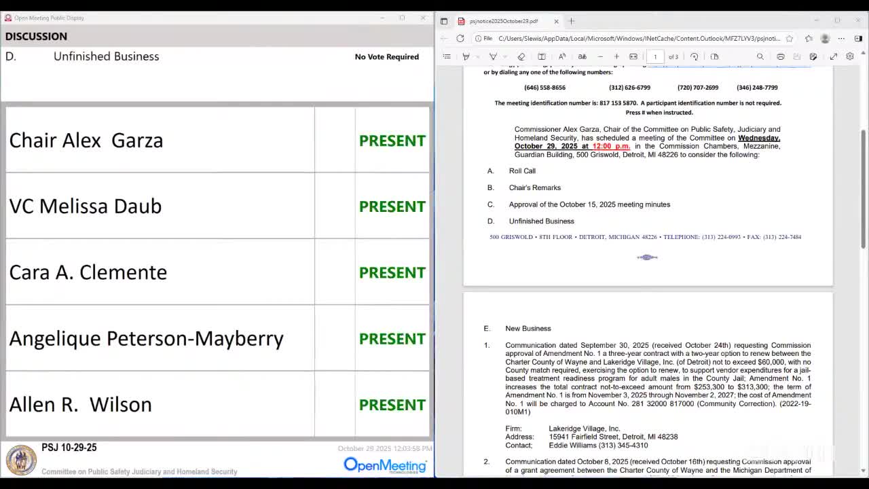Select Chair Alex Garza row

click(217, 140)
